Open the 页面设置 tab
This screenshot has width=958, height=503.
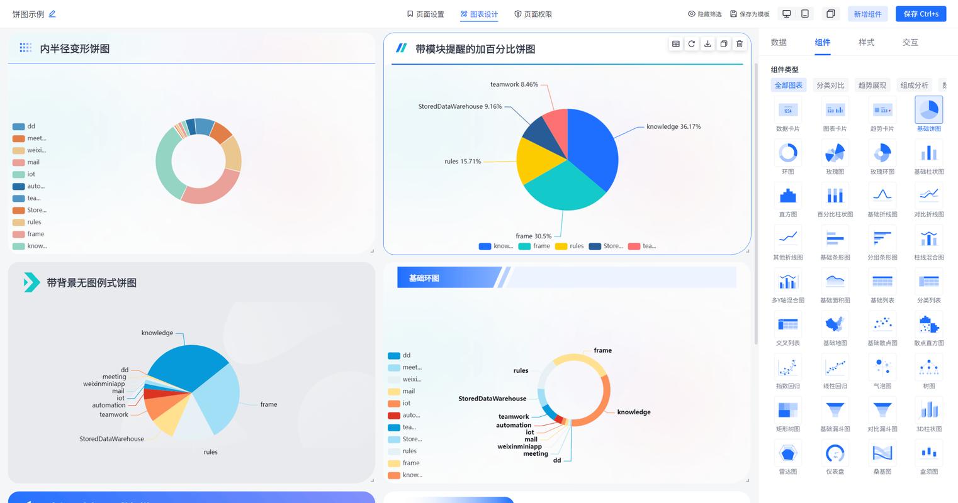click(425, 13)
